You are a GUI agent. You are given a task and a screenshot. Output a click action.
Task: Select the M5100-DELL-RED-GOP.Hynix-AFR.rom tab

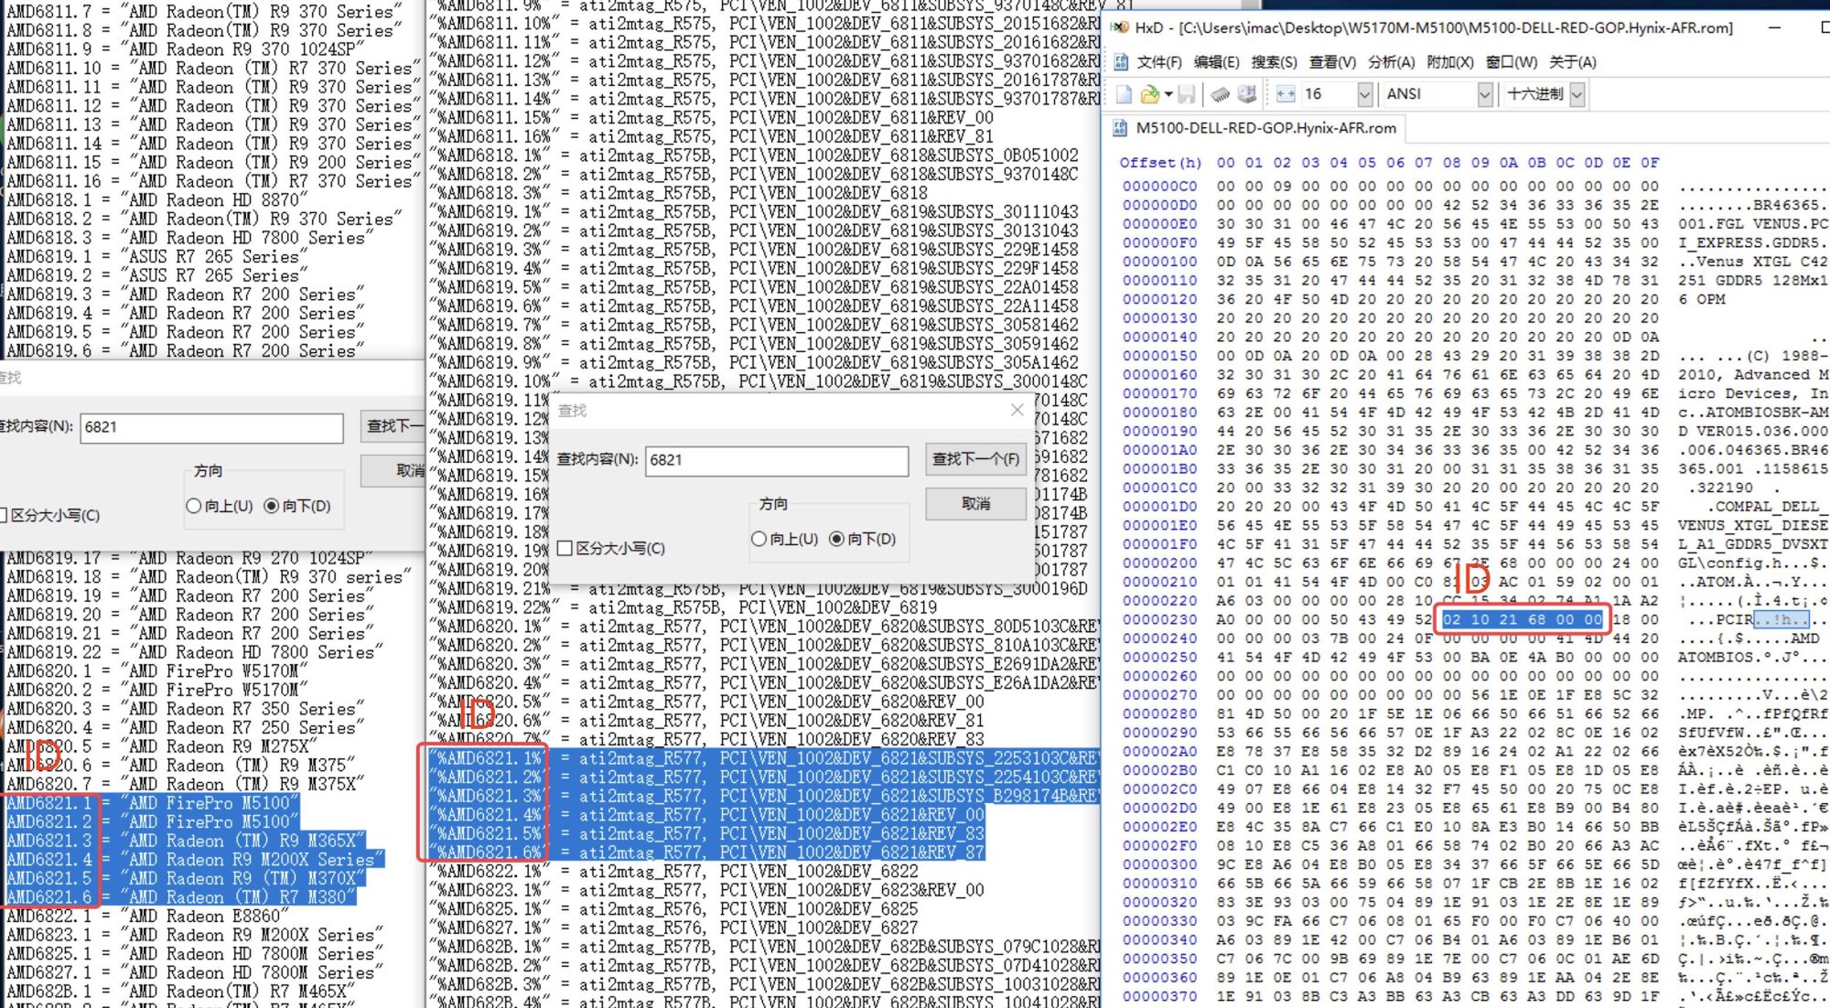coord(1265,128)
